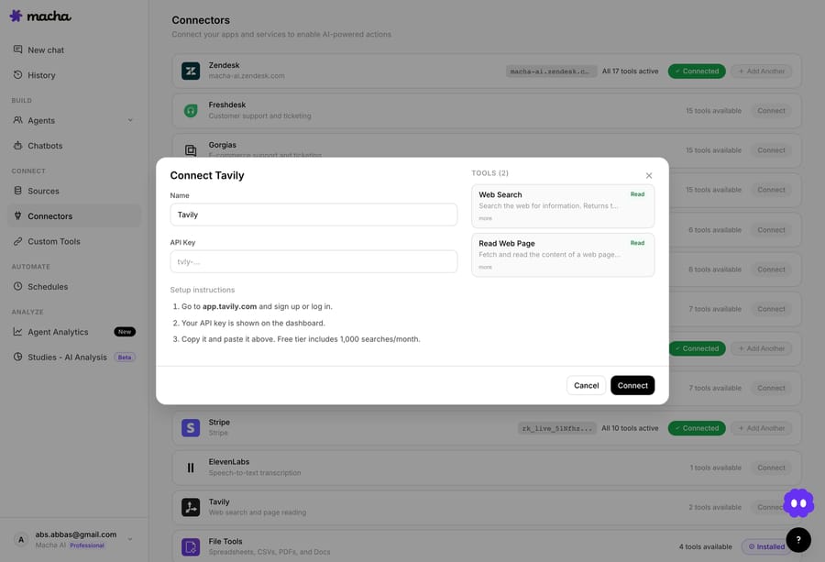The height and width of the screenshot is (562, 825).
Task: Click the History clock icon
Action: [18, 75]
